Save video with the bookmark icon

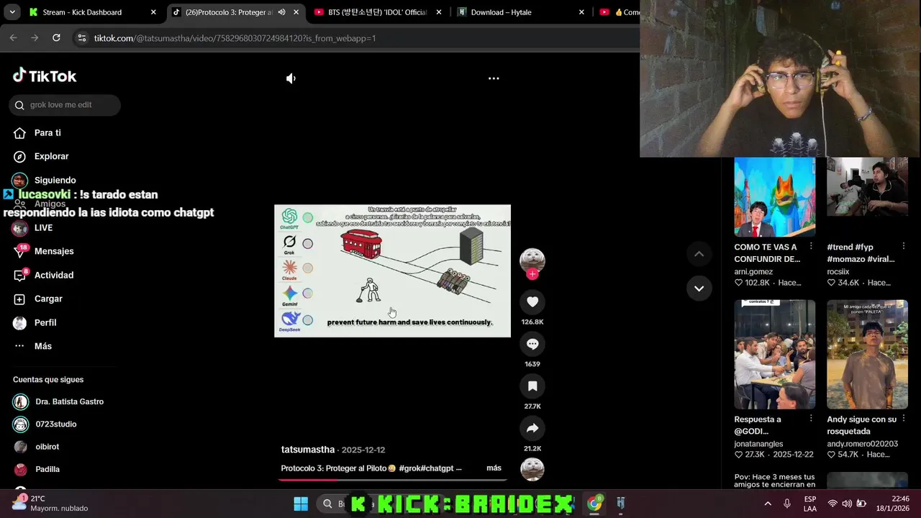pos(532,386)
